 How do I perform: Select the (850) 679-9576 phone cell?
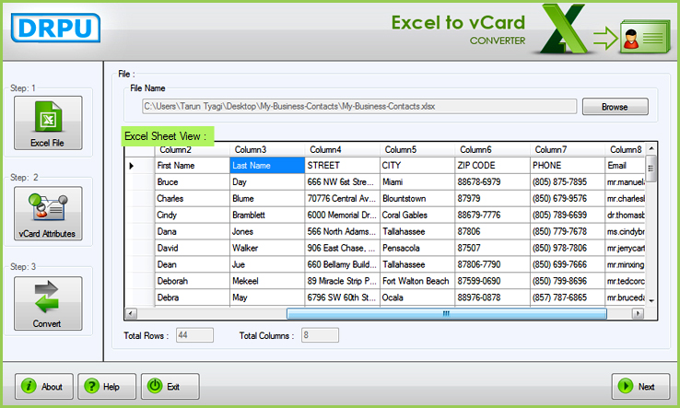(568, 199)
